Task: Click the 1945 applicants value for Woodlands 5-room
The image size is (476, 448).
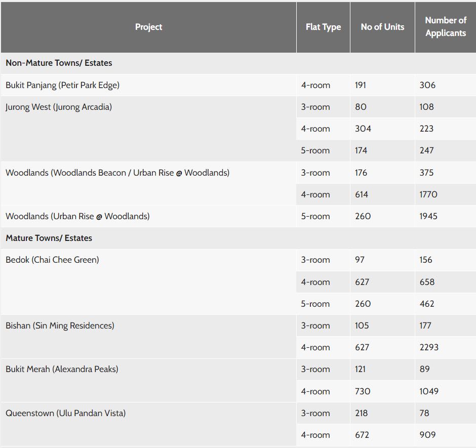Action: [428, 216]
